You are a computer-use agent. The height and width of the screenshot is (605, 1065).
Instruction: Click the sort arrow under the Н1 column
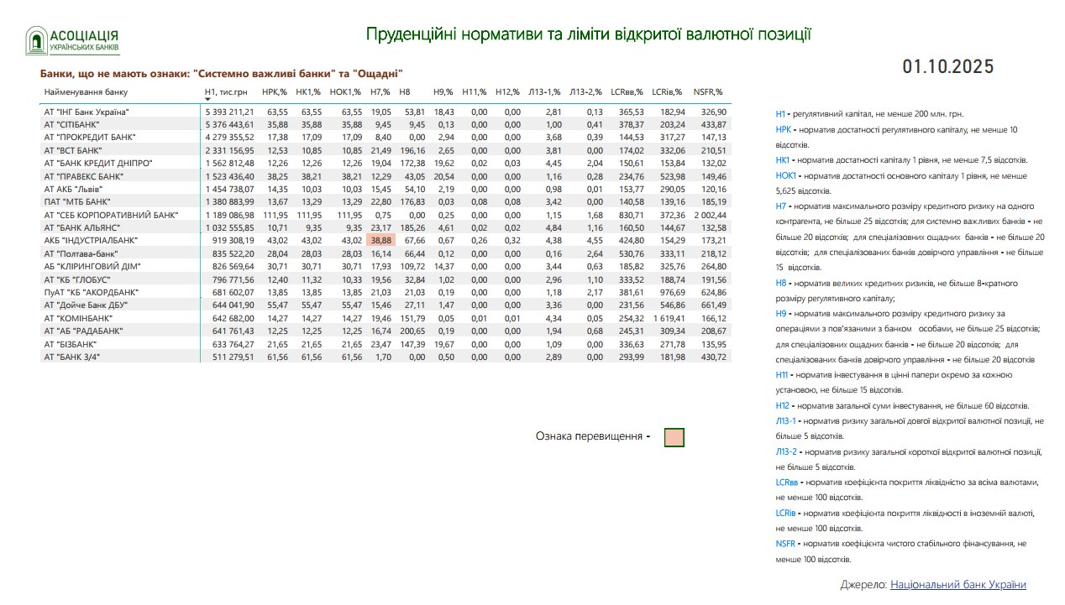pyautogui.click(x=208, y=100)
